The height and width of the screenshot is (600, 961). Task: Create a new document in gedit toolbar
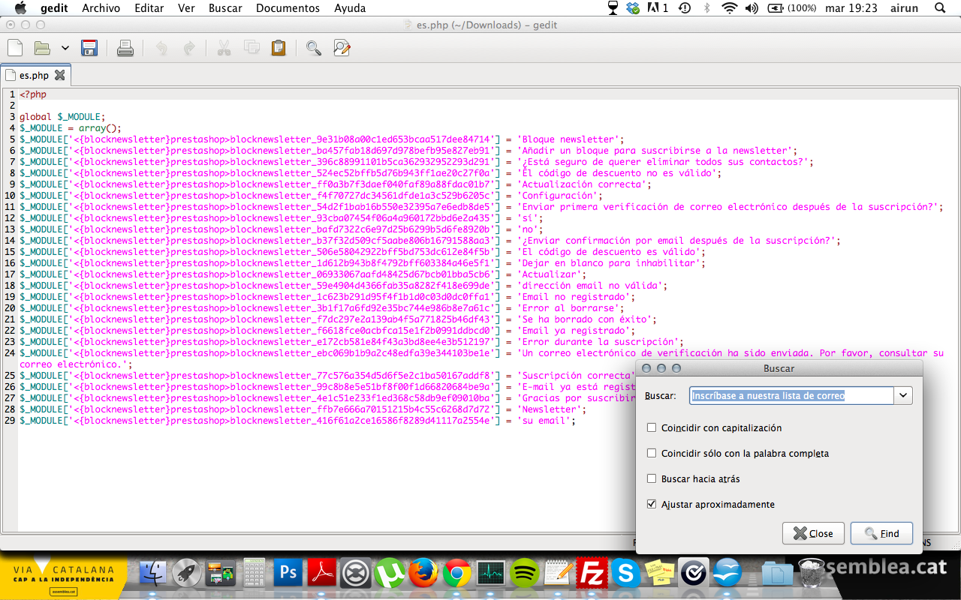point(15,49)
